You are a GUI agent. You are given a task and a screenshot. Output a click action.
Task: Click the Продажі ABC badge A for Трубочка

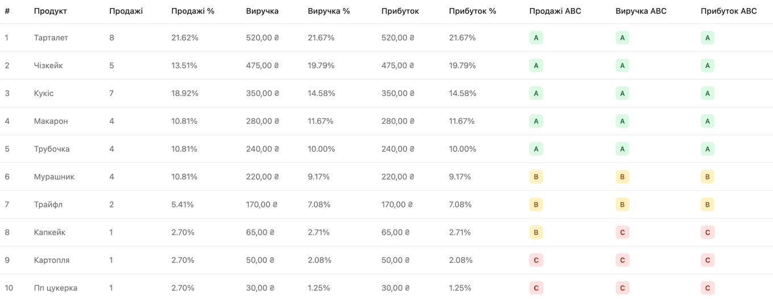point(536,149)
